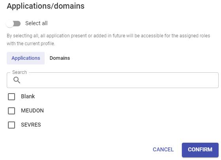Check the MEUDON application checkbox

[x=11, y=111]
